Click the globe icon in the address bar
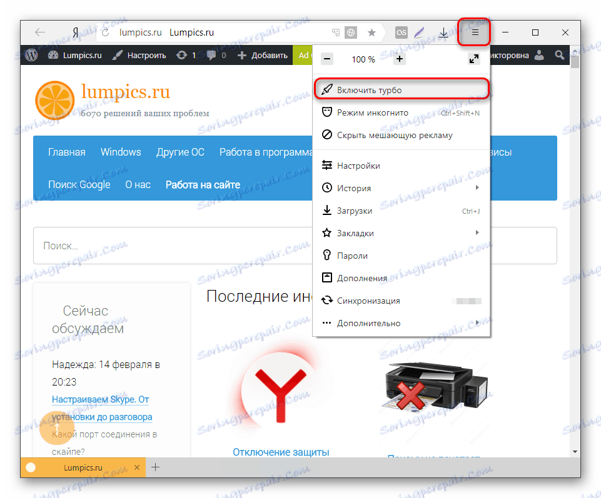 click(x=350, y=32)
